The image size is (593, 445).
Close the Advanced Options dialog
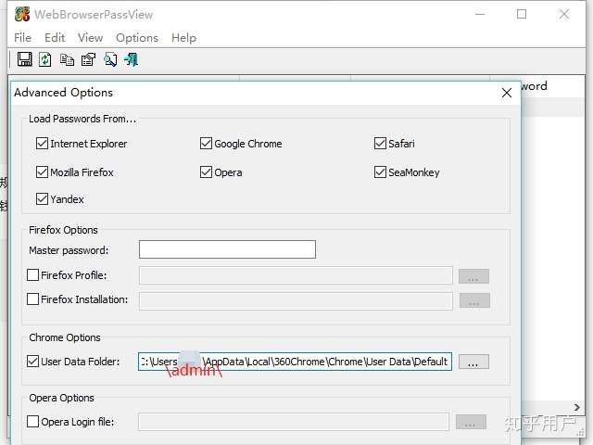tap(507, 93)
